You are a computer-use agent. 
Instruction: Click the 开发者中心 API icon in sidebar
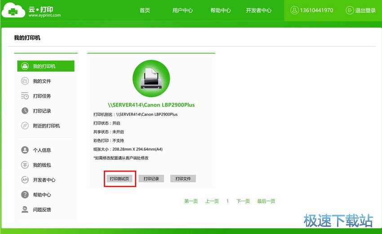tap(25, 180)
